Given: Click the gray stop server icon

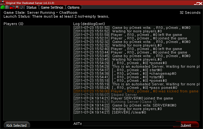Looking at the screenshot, I should tap(7, 7).
